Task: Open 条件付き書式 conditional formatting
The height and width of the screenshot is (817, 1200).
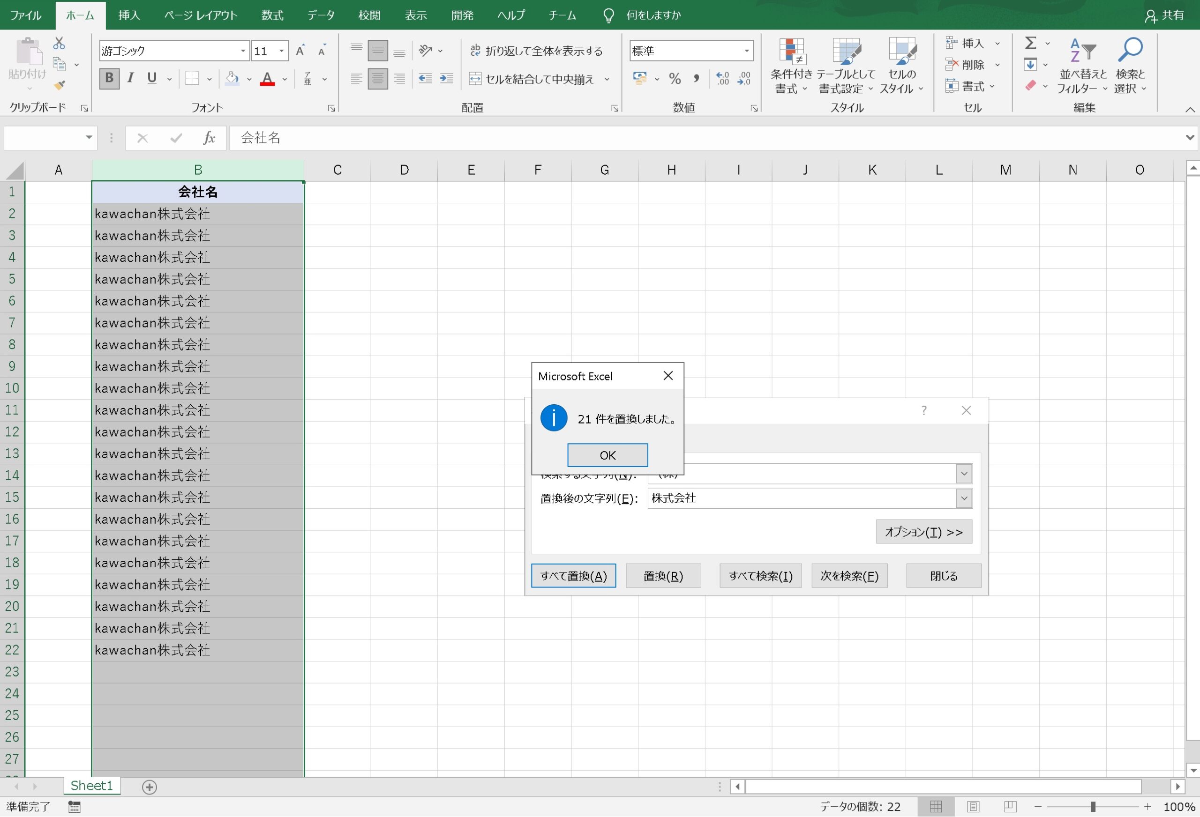Action: (792, 66)
